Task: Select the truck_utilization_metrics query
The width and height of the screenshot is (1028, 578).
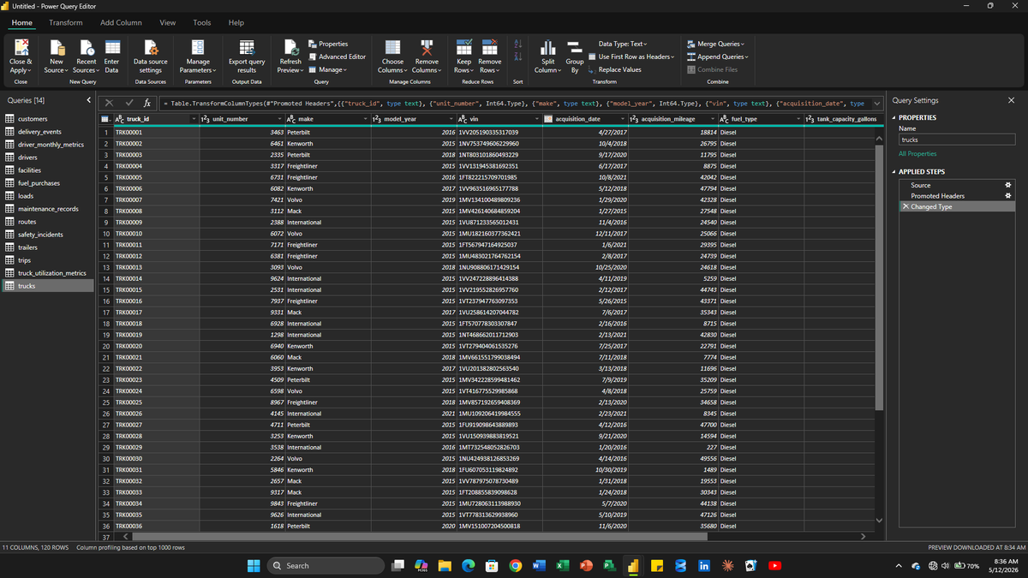Action: pyautogui.click(x=47, y=273)
